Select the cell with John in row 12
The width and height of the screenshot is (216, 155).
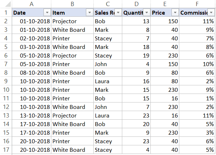(108, 107)
